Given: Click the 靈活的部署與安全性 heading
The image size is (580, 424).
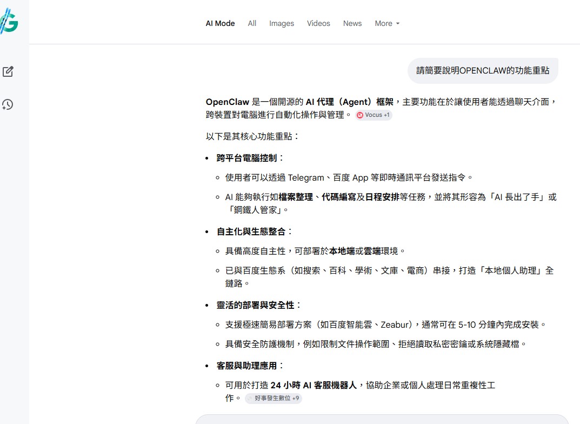Looking at the screenshot, I should click(256, 305).
